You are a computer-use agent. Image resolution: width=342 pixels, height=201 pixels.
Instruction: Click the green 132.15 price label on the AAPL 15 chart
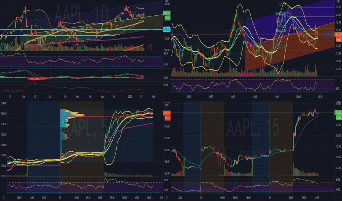tap(338, 113)
